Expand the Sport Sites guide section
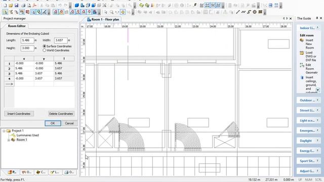Image resolution: width=324 pixels, height=182 pixels. (317, 161)
